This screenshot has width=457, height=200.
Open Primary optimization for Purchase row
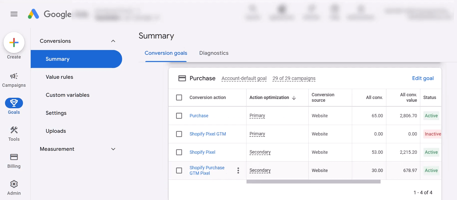click(x=257, y=115)
